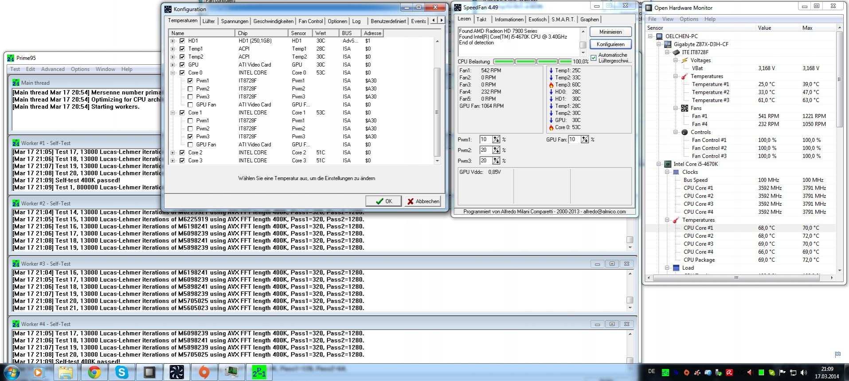Click the ITE IT8728F chip icon
Viewport: 849px width, 381px height.
[x=676, y=52]
